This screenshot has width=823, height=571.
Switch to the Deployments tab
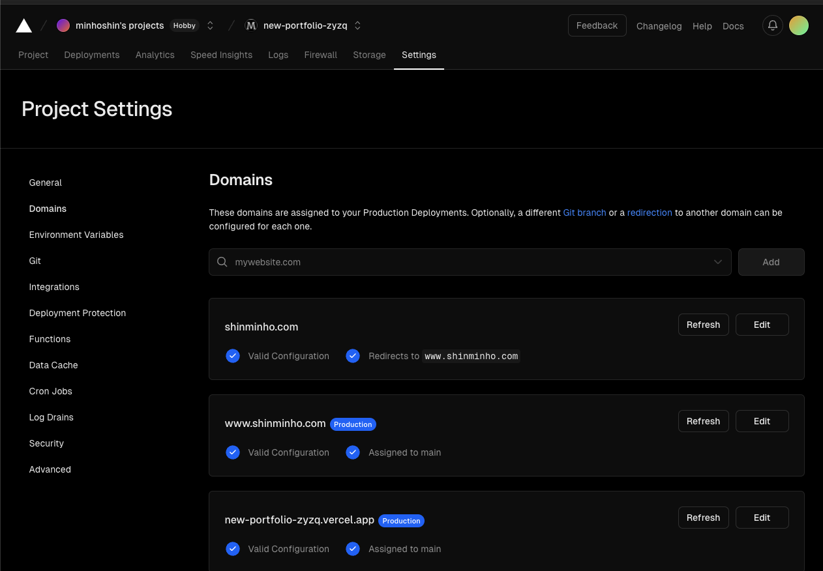click(x=92, y=55)
